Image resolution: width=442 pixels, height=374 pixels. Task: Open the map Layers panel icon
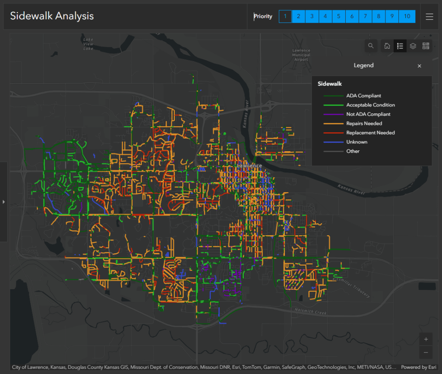tap(413, 46)
